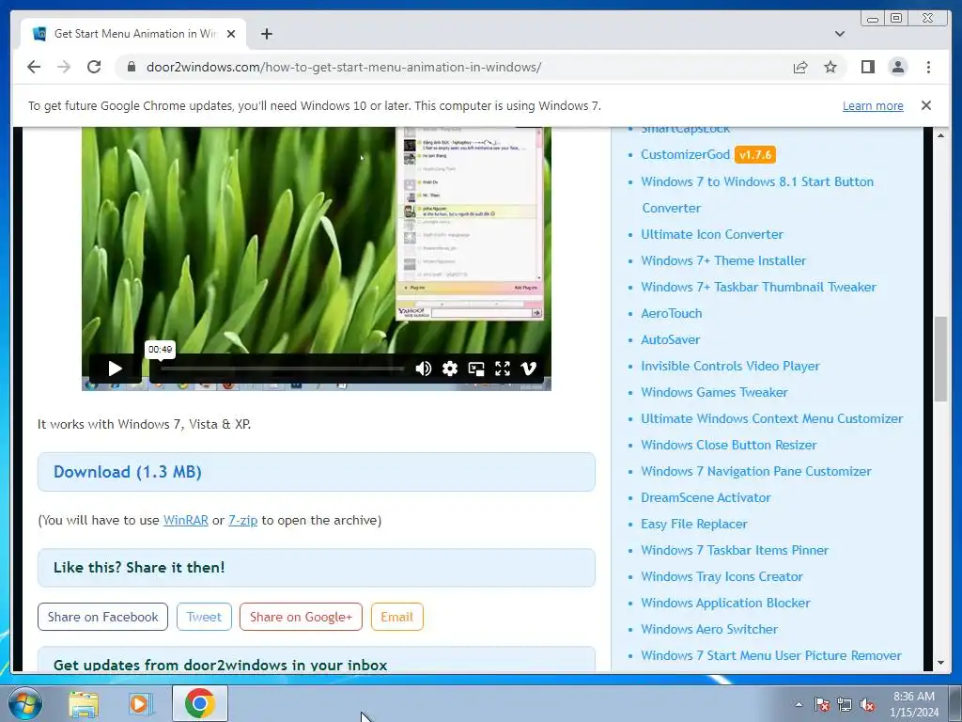The height and width of the screenshot is (722, 962).
Task: Show hidden tray icons arrow
Action: [799, 704]
